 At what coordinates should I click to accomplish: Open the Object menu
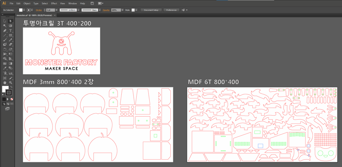click(27, 3)
